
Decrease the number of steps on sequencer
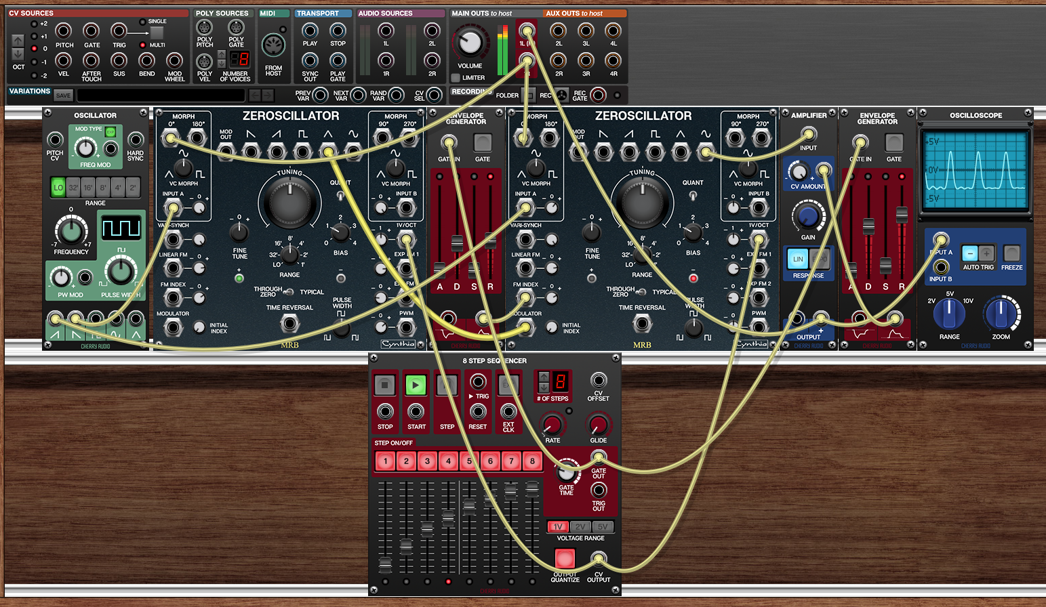tap(543, 388)
